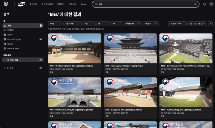Open the language globe icon
This screenshot has width=215, height=128.
click(205, 4)
